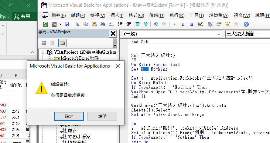
Task: Open the 格式(O) menu
Action: 136,16
